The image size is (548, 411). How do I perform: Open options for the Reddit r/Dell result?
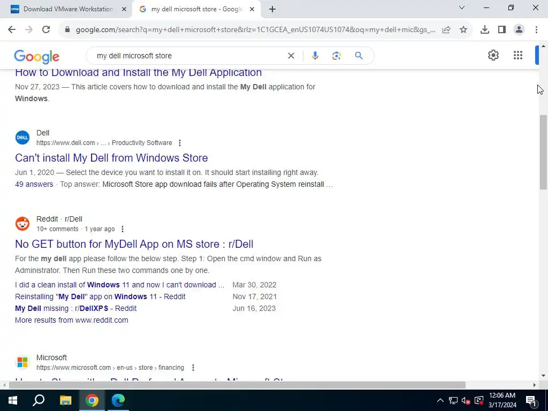(x=123, y=229)
